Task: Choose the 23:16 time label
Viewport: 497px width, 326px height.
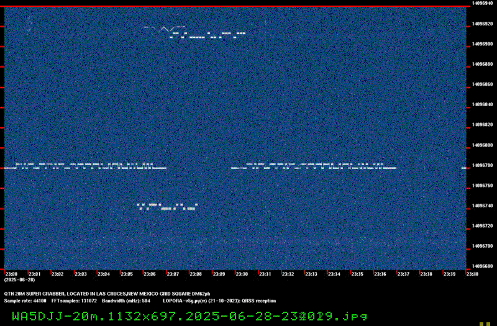Action: click(x=380, y=274)
